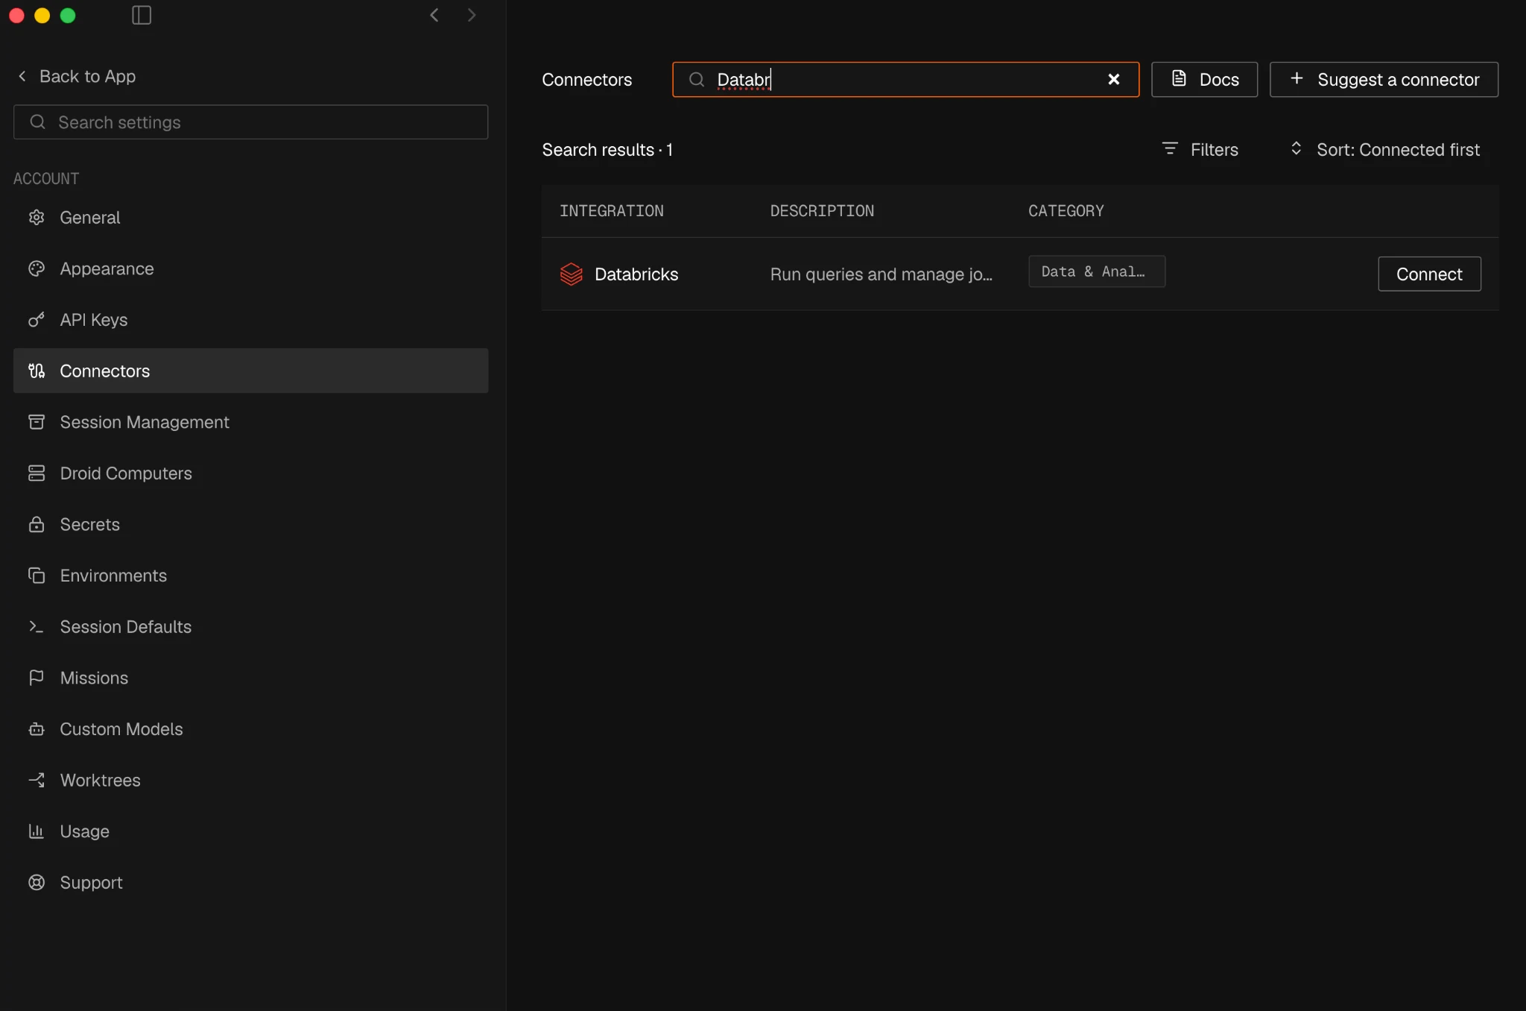Toggle the sidebar panel icon

click(x=142, y=15)
